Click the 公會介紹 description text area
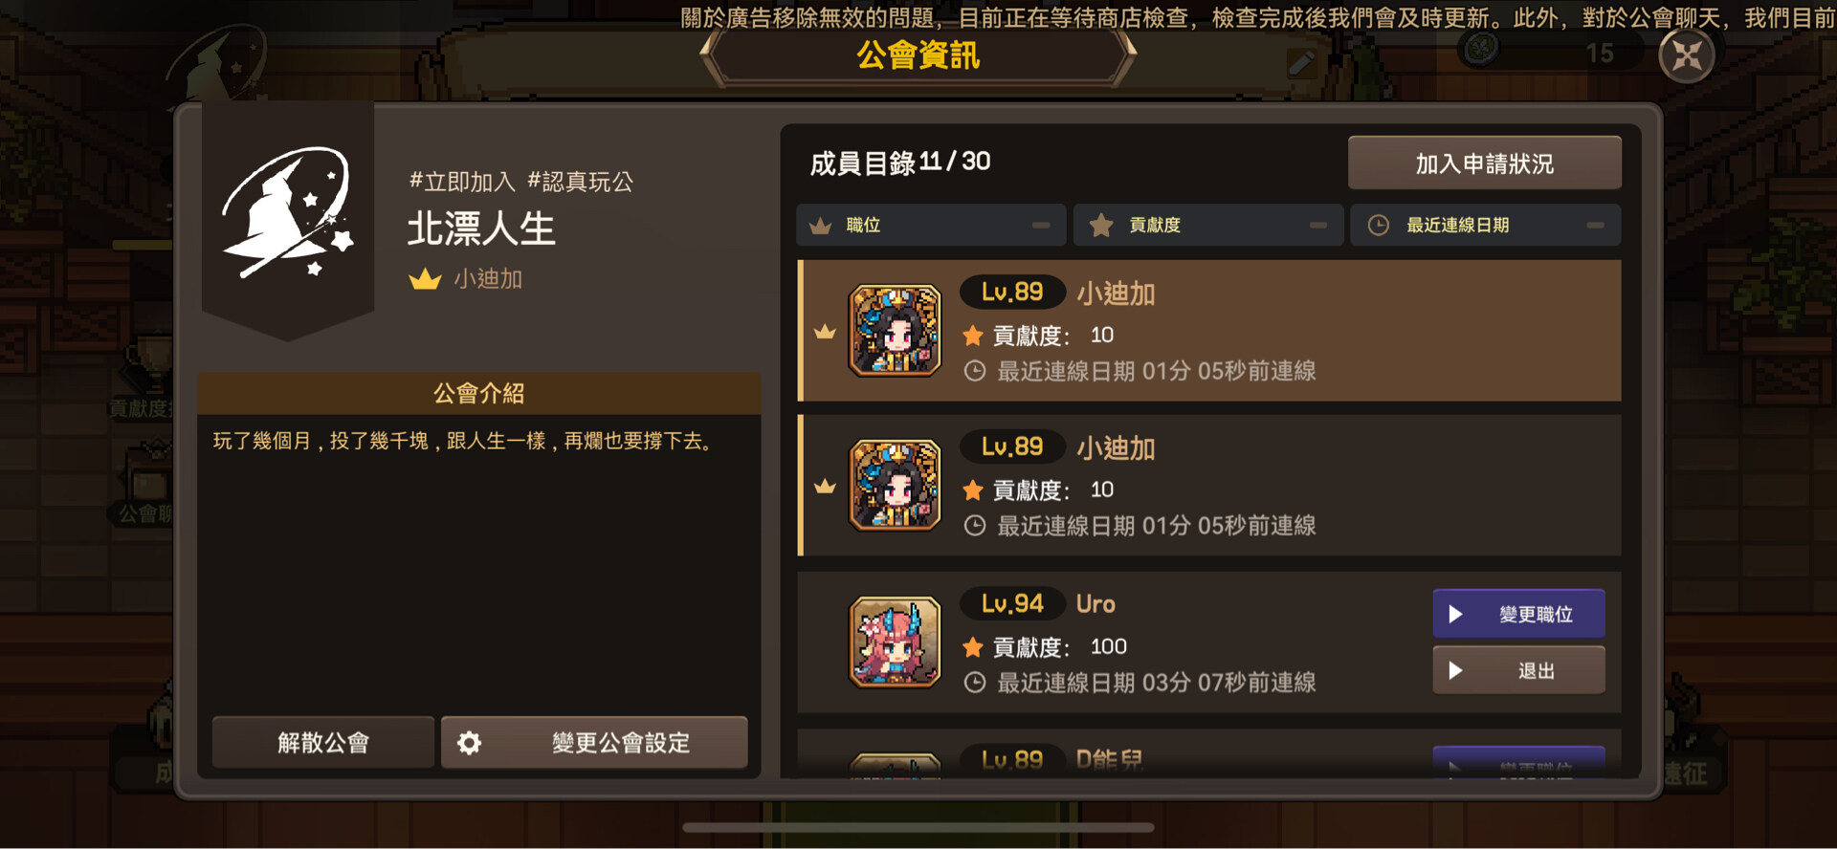1837x849 pixels. click(x=478, y=559)
